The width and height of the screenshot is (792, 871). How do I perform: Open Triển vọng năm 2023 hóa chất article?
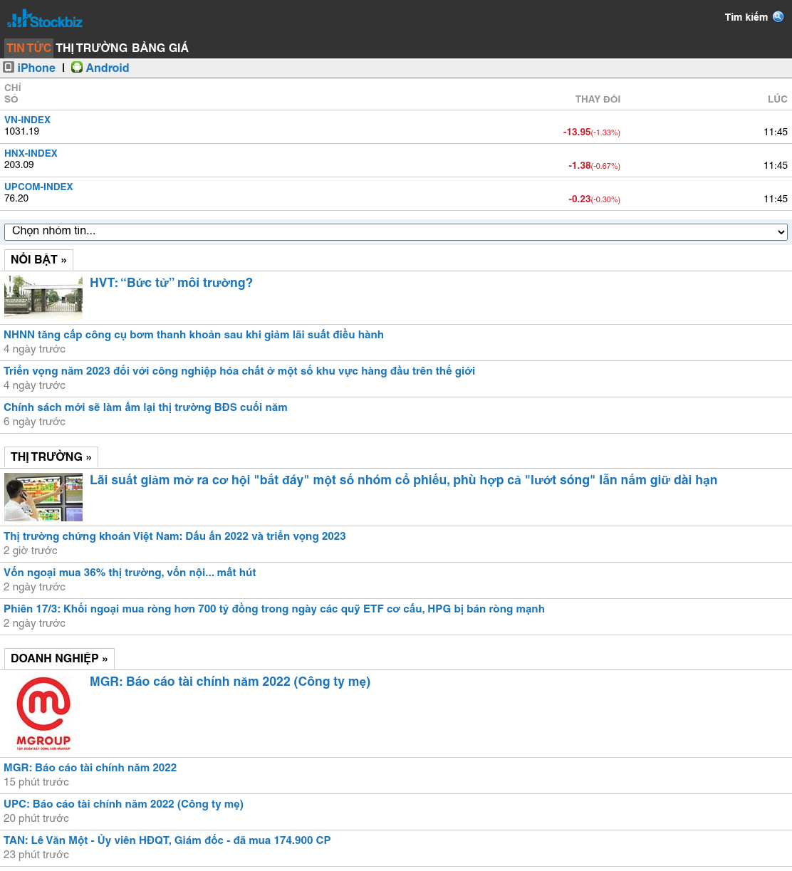(239, 371)
